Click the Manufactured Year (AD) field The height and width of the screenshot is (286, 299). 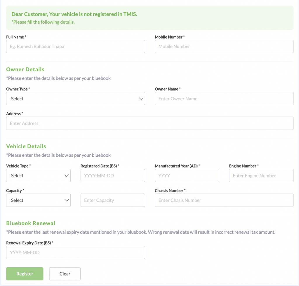pos(187,176)
